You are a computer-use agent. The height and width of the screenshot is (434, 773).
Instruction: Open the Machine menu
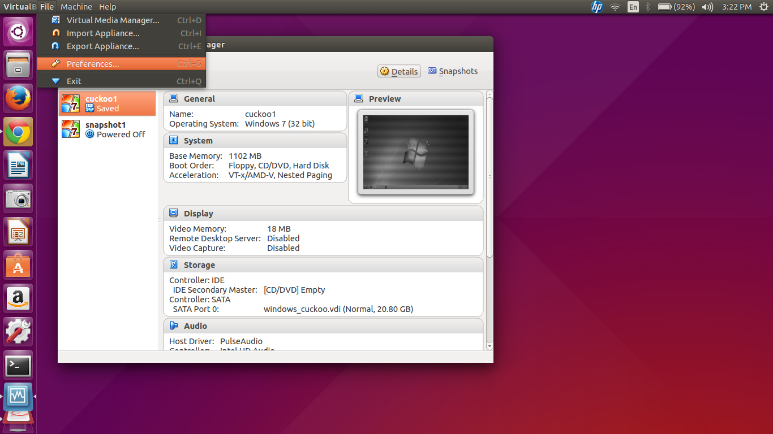point(76,7)
